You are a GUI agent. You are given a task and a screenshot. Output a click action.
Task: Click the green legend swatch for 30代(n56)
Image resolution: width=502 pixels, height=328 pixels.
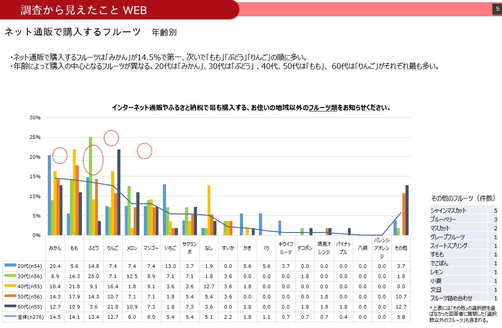pyautogui.click(x=10, y=275)
